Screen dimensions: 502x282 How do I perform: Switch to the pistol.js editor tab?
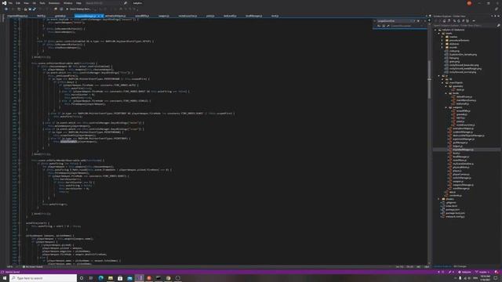point(210,16)
